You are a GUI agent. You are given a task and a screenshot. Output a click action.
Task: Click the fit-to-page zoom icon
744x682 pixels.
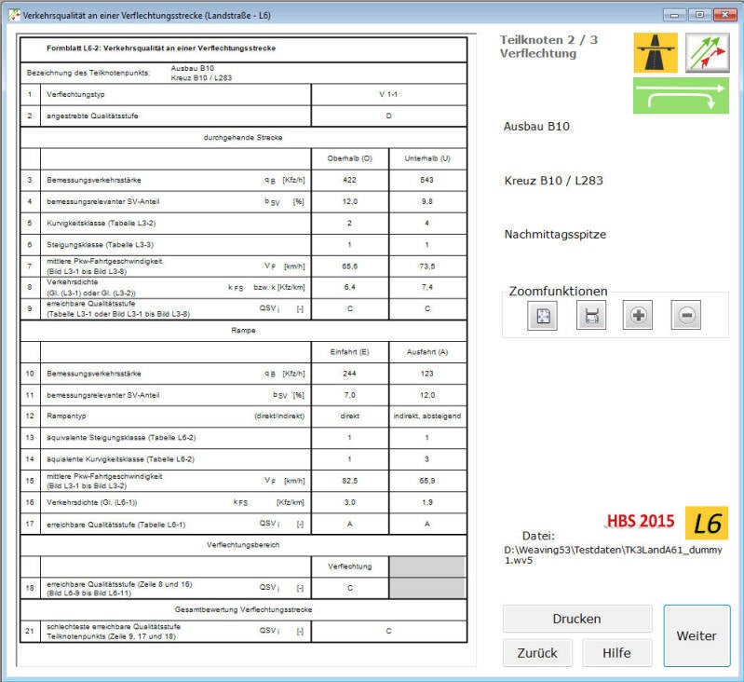(x=542, y=316)
